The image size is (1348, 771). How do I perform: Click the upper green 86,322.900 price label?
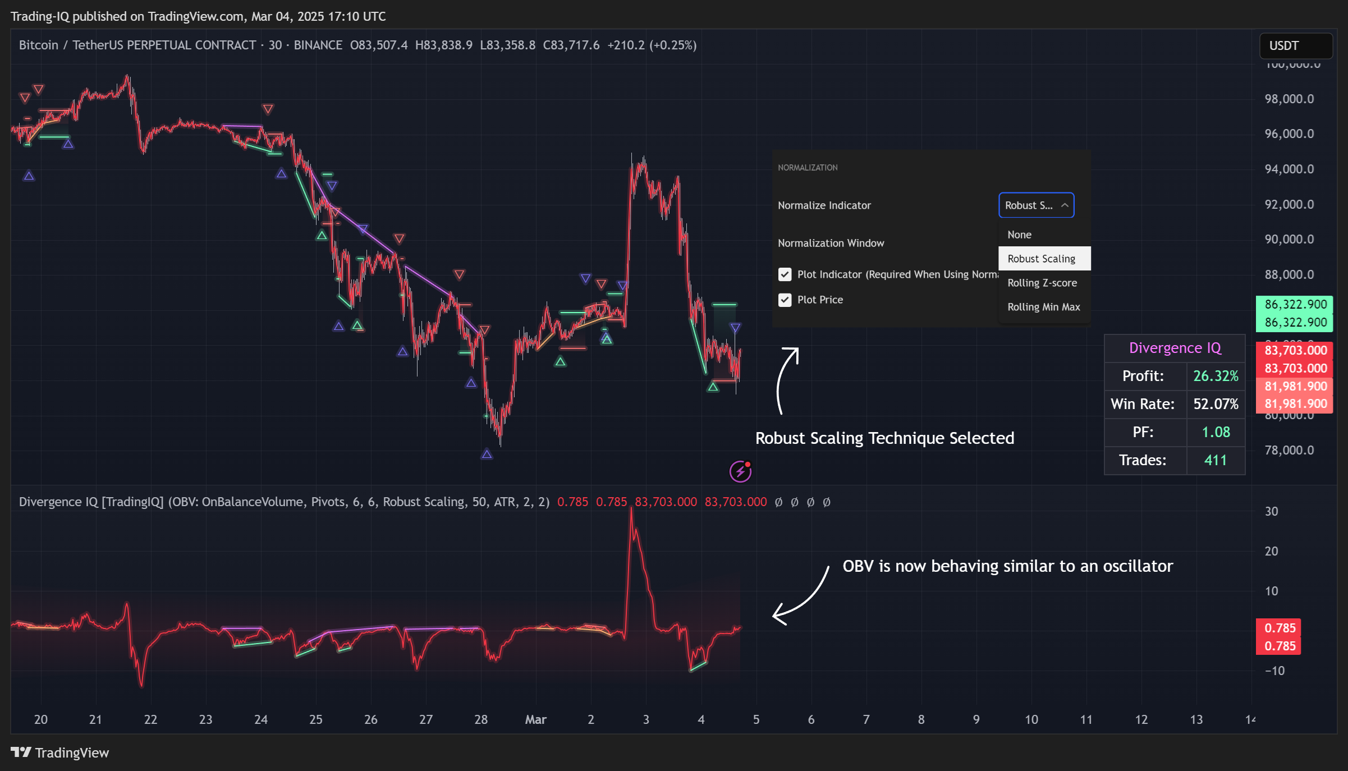point(1295,304)
